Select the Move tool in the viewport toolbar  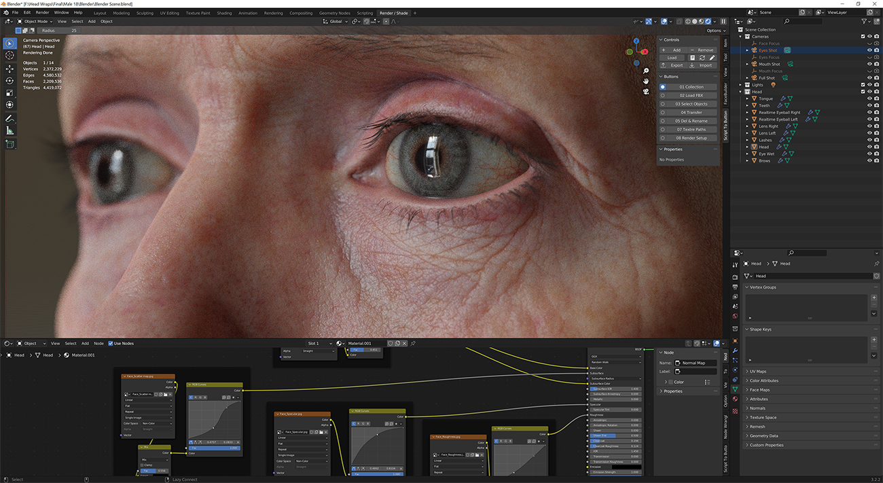point(10,69)
